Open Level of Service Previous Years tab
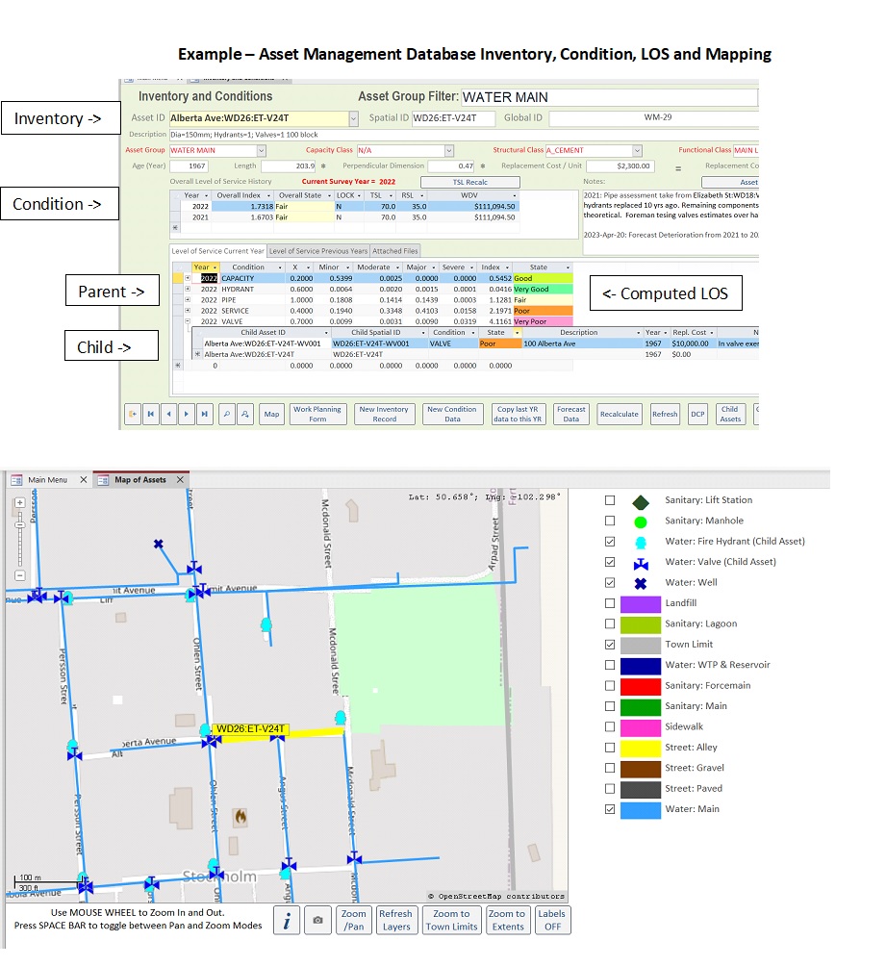 [317, 251]
